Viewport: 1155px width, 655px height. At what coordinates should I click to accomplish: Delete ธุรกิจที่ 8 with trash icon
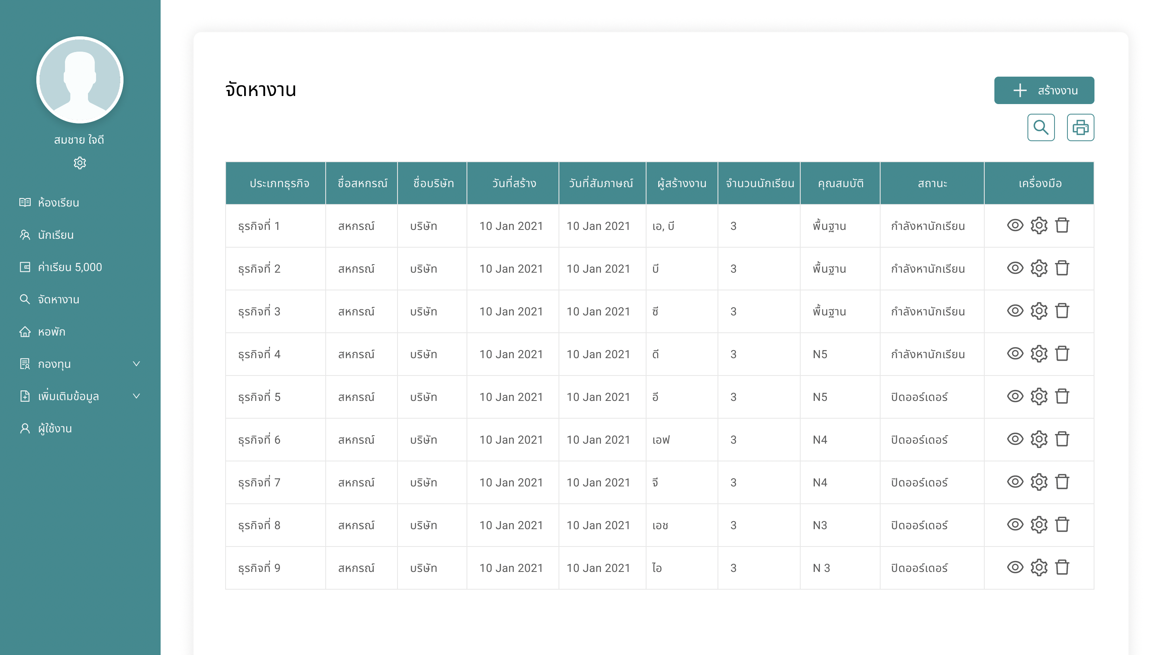click(x=1062, y=525)
